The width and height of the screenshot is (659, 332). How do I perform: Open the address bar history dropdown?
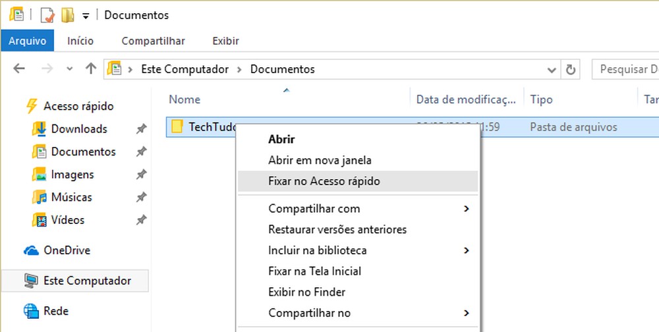[x=552, y=69]
